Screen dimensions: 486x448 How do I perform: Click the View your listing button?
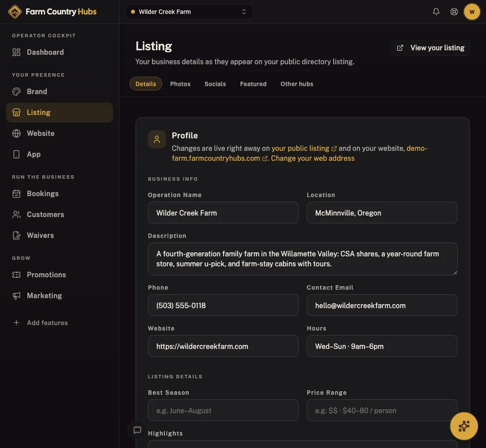[430, 48]
